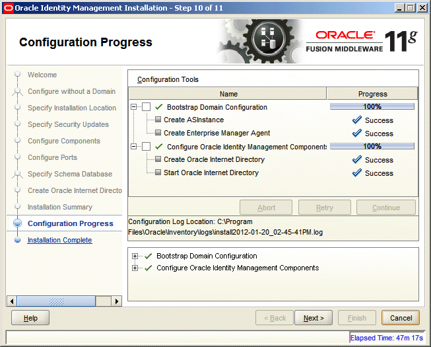The image size is (431, 347).
Task: Click the Back button
Action: [x=275, y=318]
